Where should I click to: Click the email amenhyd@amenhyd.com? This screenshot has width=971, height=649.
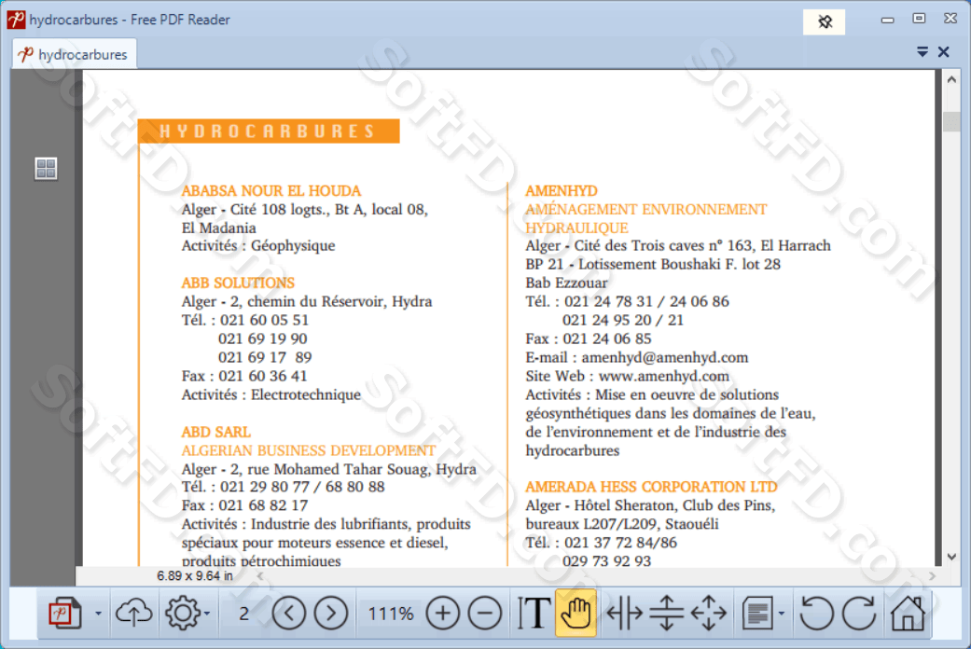(664, 357)
